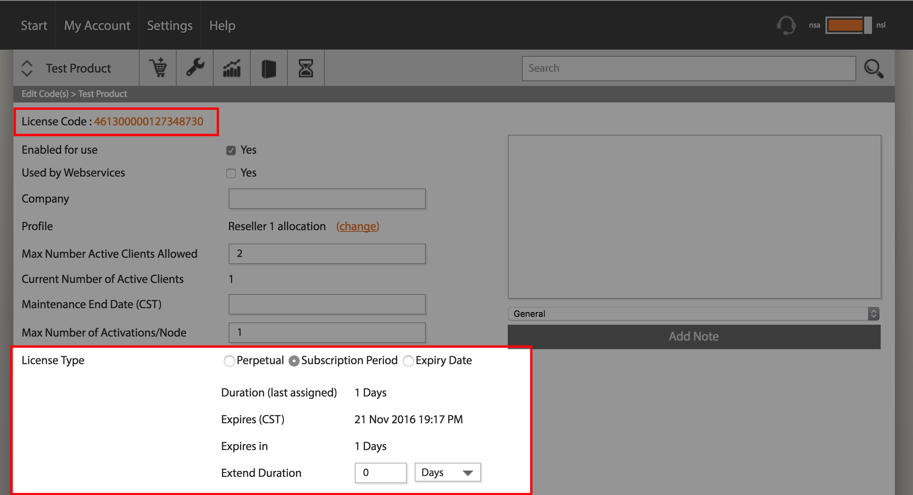This screenshot has height=495, width=913.
Task: Click the book icon in toolbar
Action: click(x=269, y=68)
